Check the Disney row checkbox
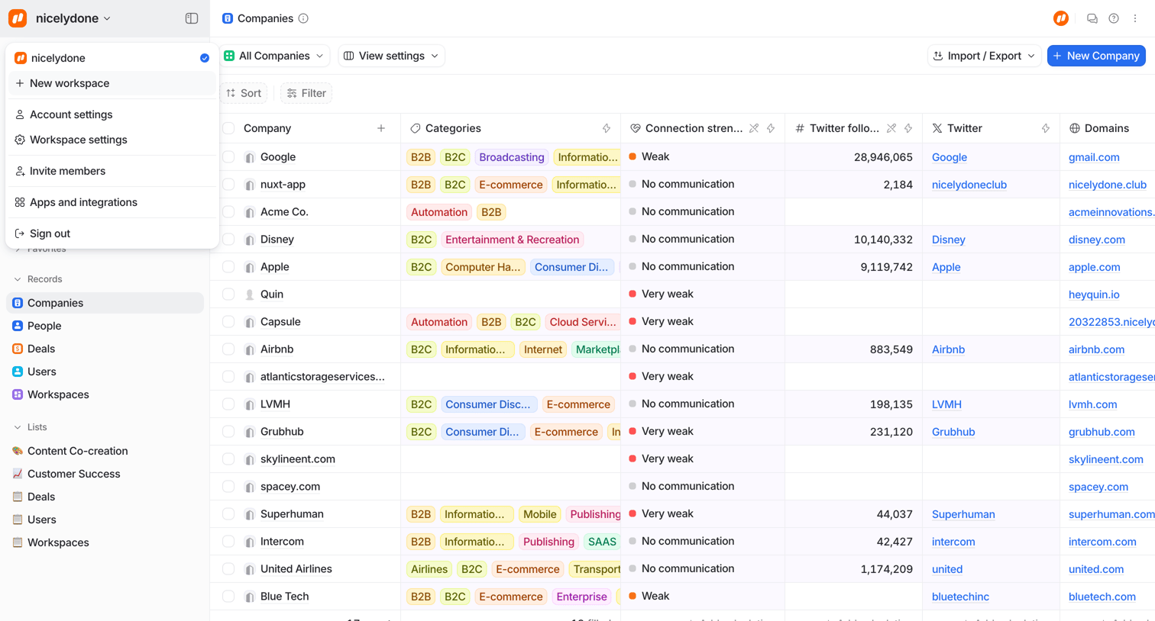 (228, 240)
